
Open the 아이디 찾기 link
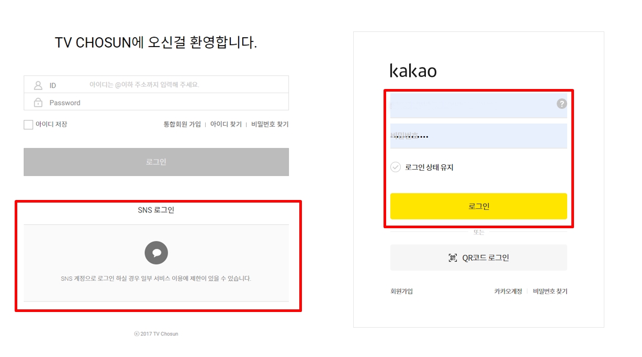click(x=226, y=125)
